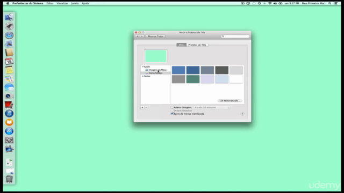344x193 pixels.
Task: Launch Launchpad rocket icon in Dock
Action: click(x=9, y=26)
